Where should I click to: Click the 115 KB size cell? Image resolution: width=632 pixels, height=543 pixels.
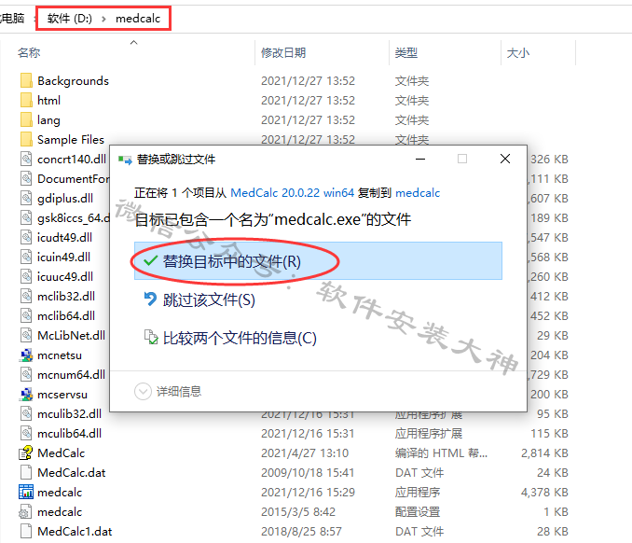(x=549, y=434)
